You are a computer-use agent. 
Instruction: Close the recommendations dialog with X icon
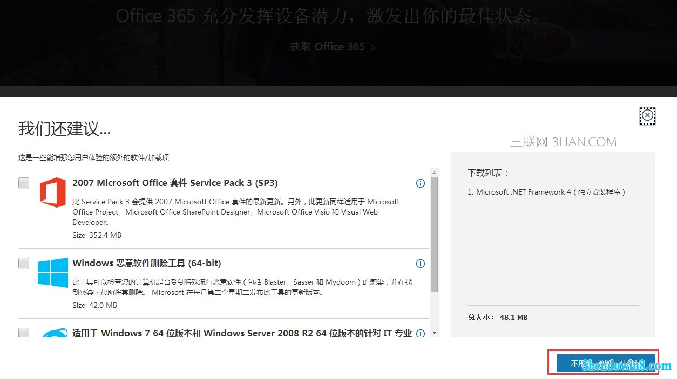647,115
